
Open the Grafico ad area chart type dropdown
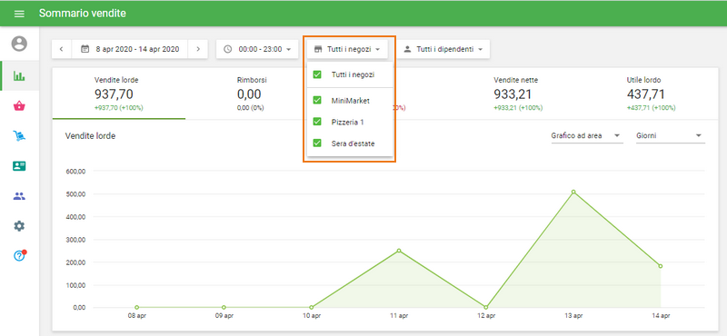click(x=586, y=136)
